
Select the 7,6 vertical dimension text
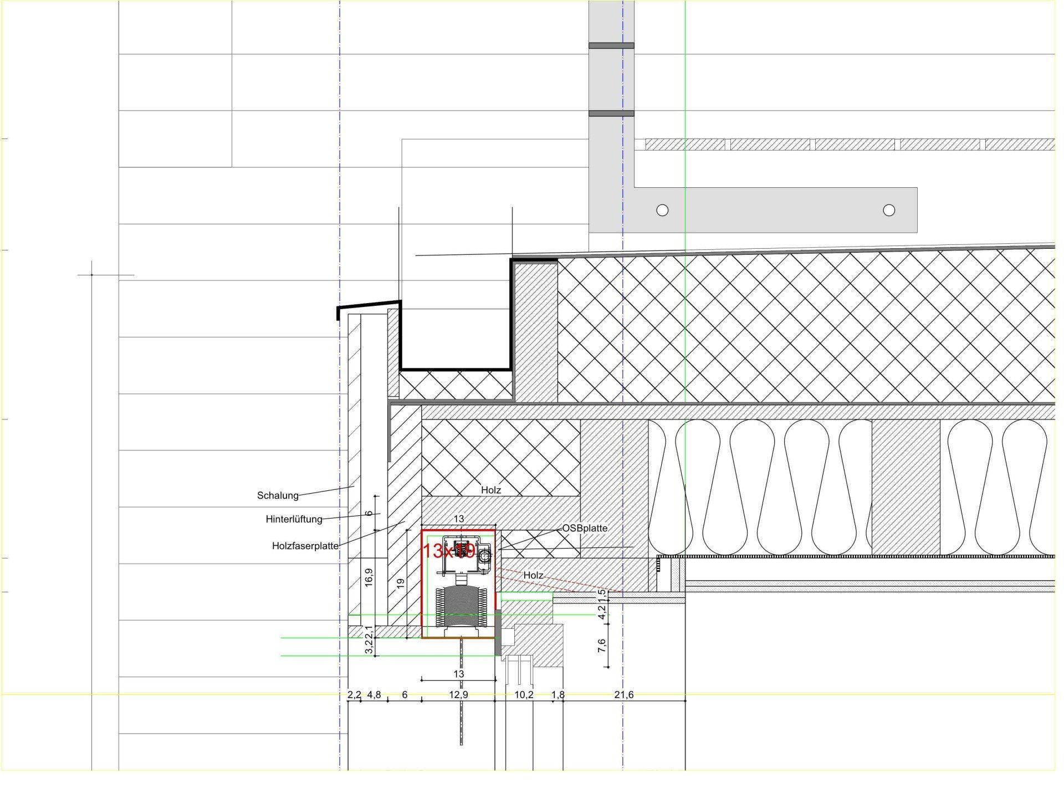click(x=602, y=645)
